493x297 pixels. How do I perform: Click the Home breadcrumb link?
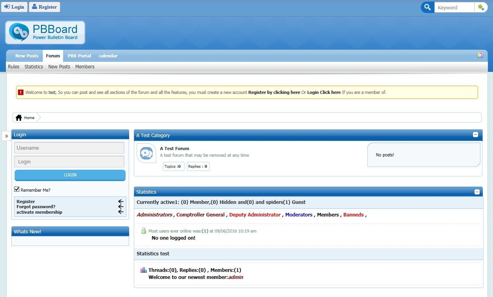[29, 118]
